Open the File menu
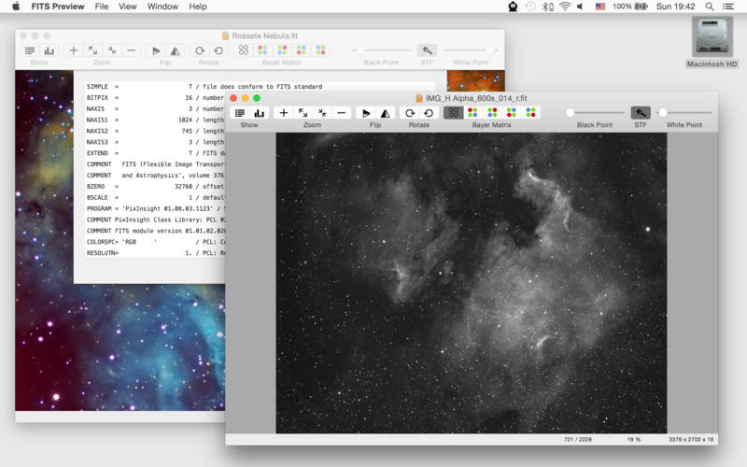 [x=102, y=7]
